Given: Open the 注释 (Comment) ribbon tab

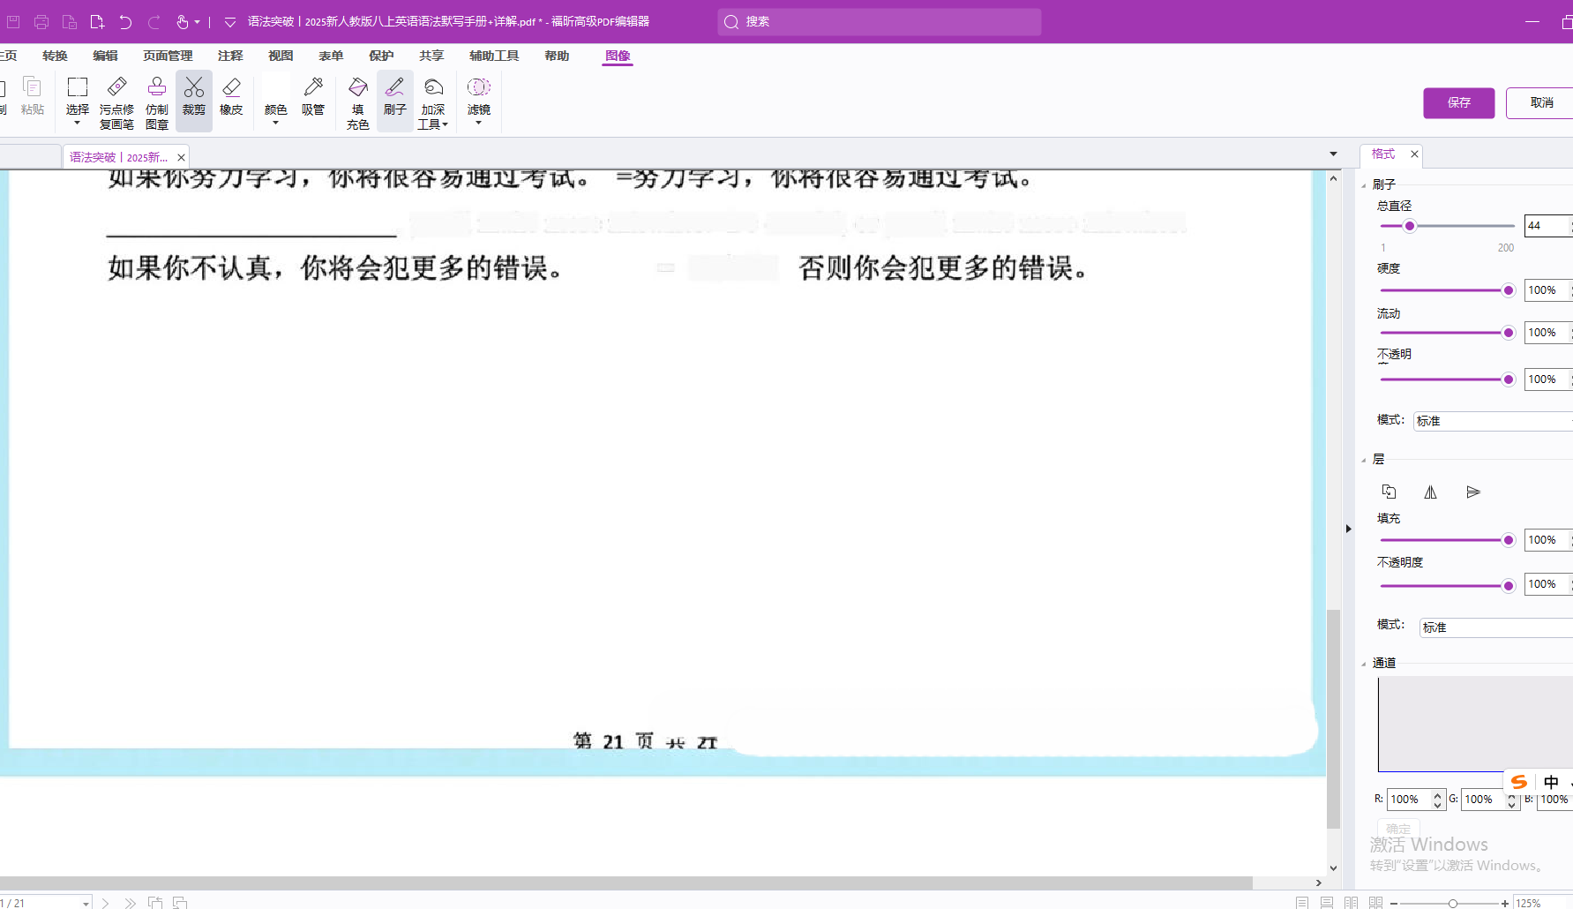Looking at the screenshot, I should tap(230, 56).
